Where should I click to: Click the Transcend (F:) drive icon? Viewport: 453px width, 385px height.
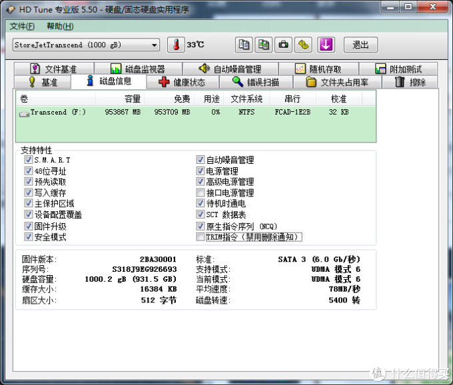click(24, 114)
